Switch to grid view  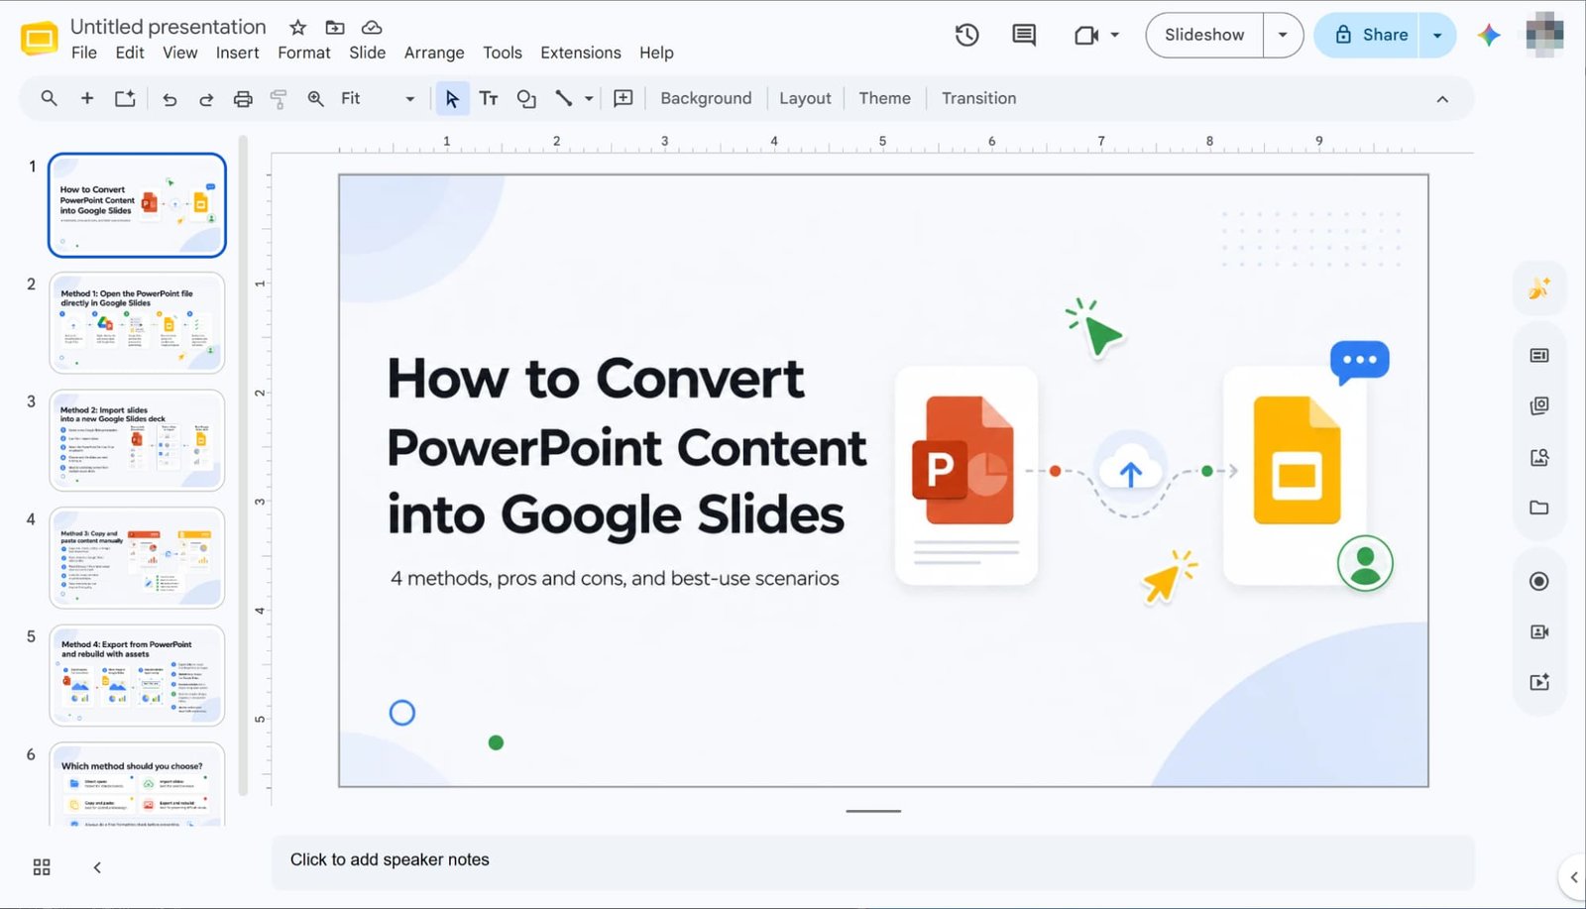[x=42, y=867]
